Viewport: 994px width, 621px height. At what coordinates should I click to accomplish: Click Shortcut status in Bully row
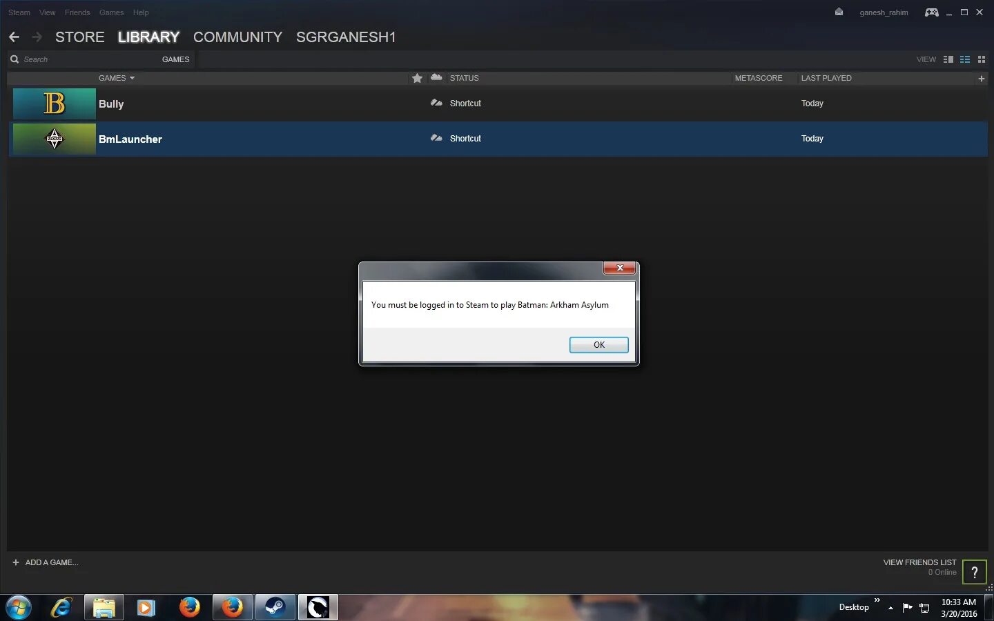465,103
